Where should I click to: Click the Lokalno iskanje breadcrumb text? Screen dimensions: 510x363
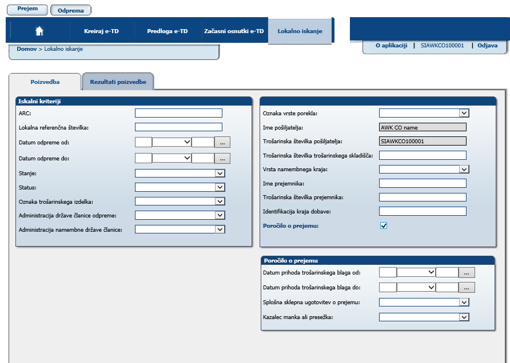click(x=63, y=49)
